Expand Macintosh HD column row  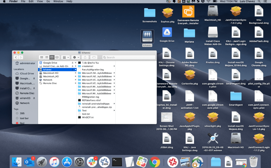tap(75, 73)
